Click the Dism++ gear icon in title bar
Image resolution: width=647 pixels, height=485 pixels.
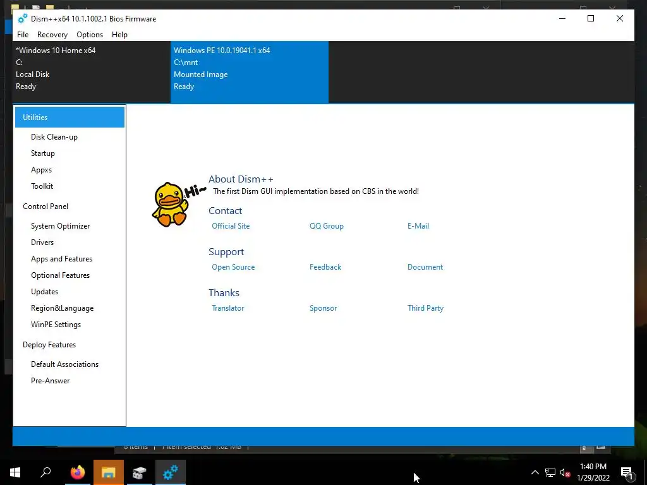tap(22, 18)
